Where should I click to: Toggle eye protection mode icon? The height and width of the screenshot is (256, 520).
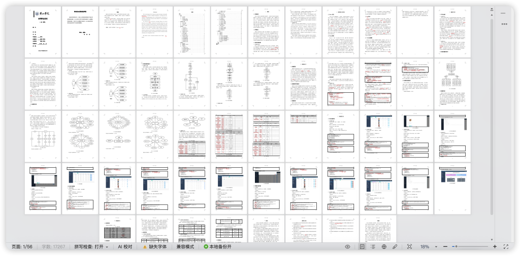coord(347,247)
